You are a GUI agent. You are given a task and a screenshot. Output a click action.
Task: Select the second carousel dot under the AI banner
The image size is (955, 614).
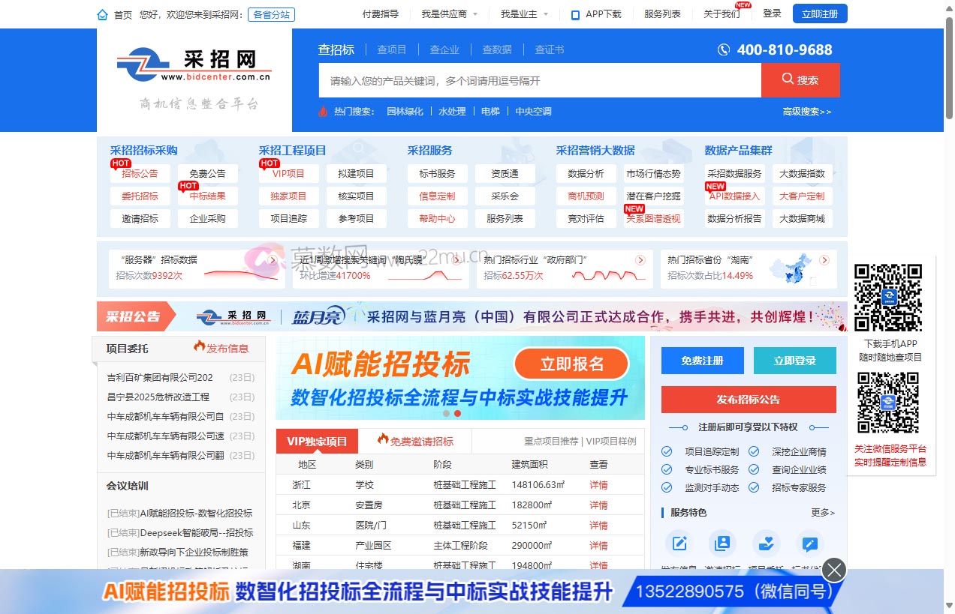pyautogui.click(x=457, y=413)
